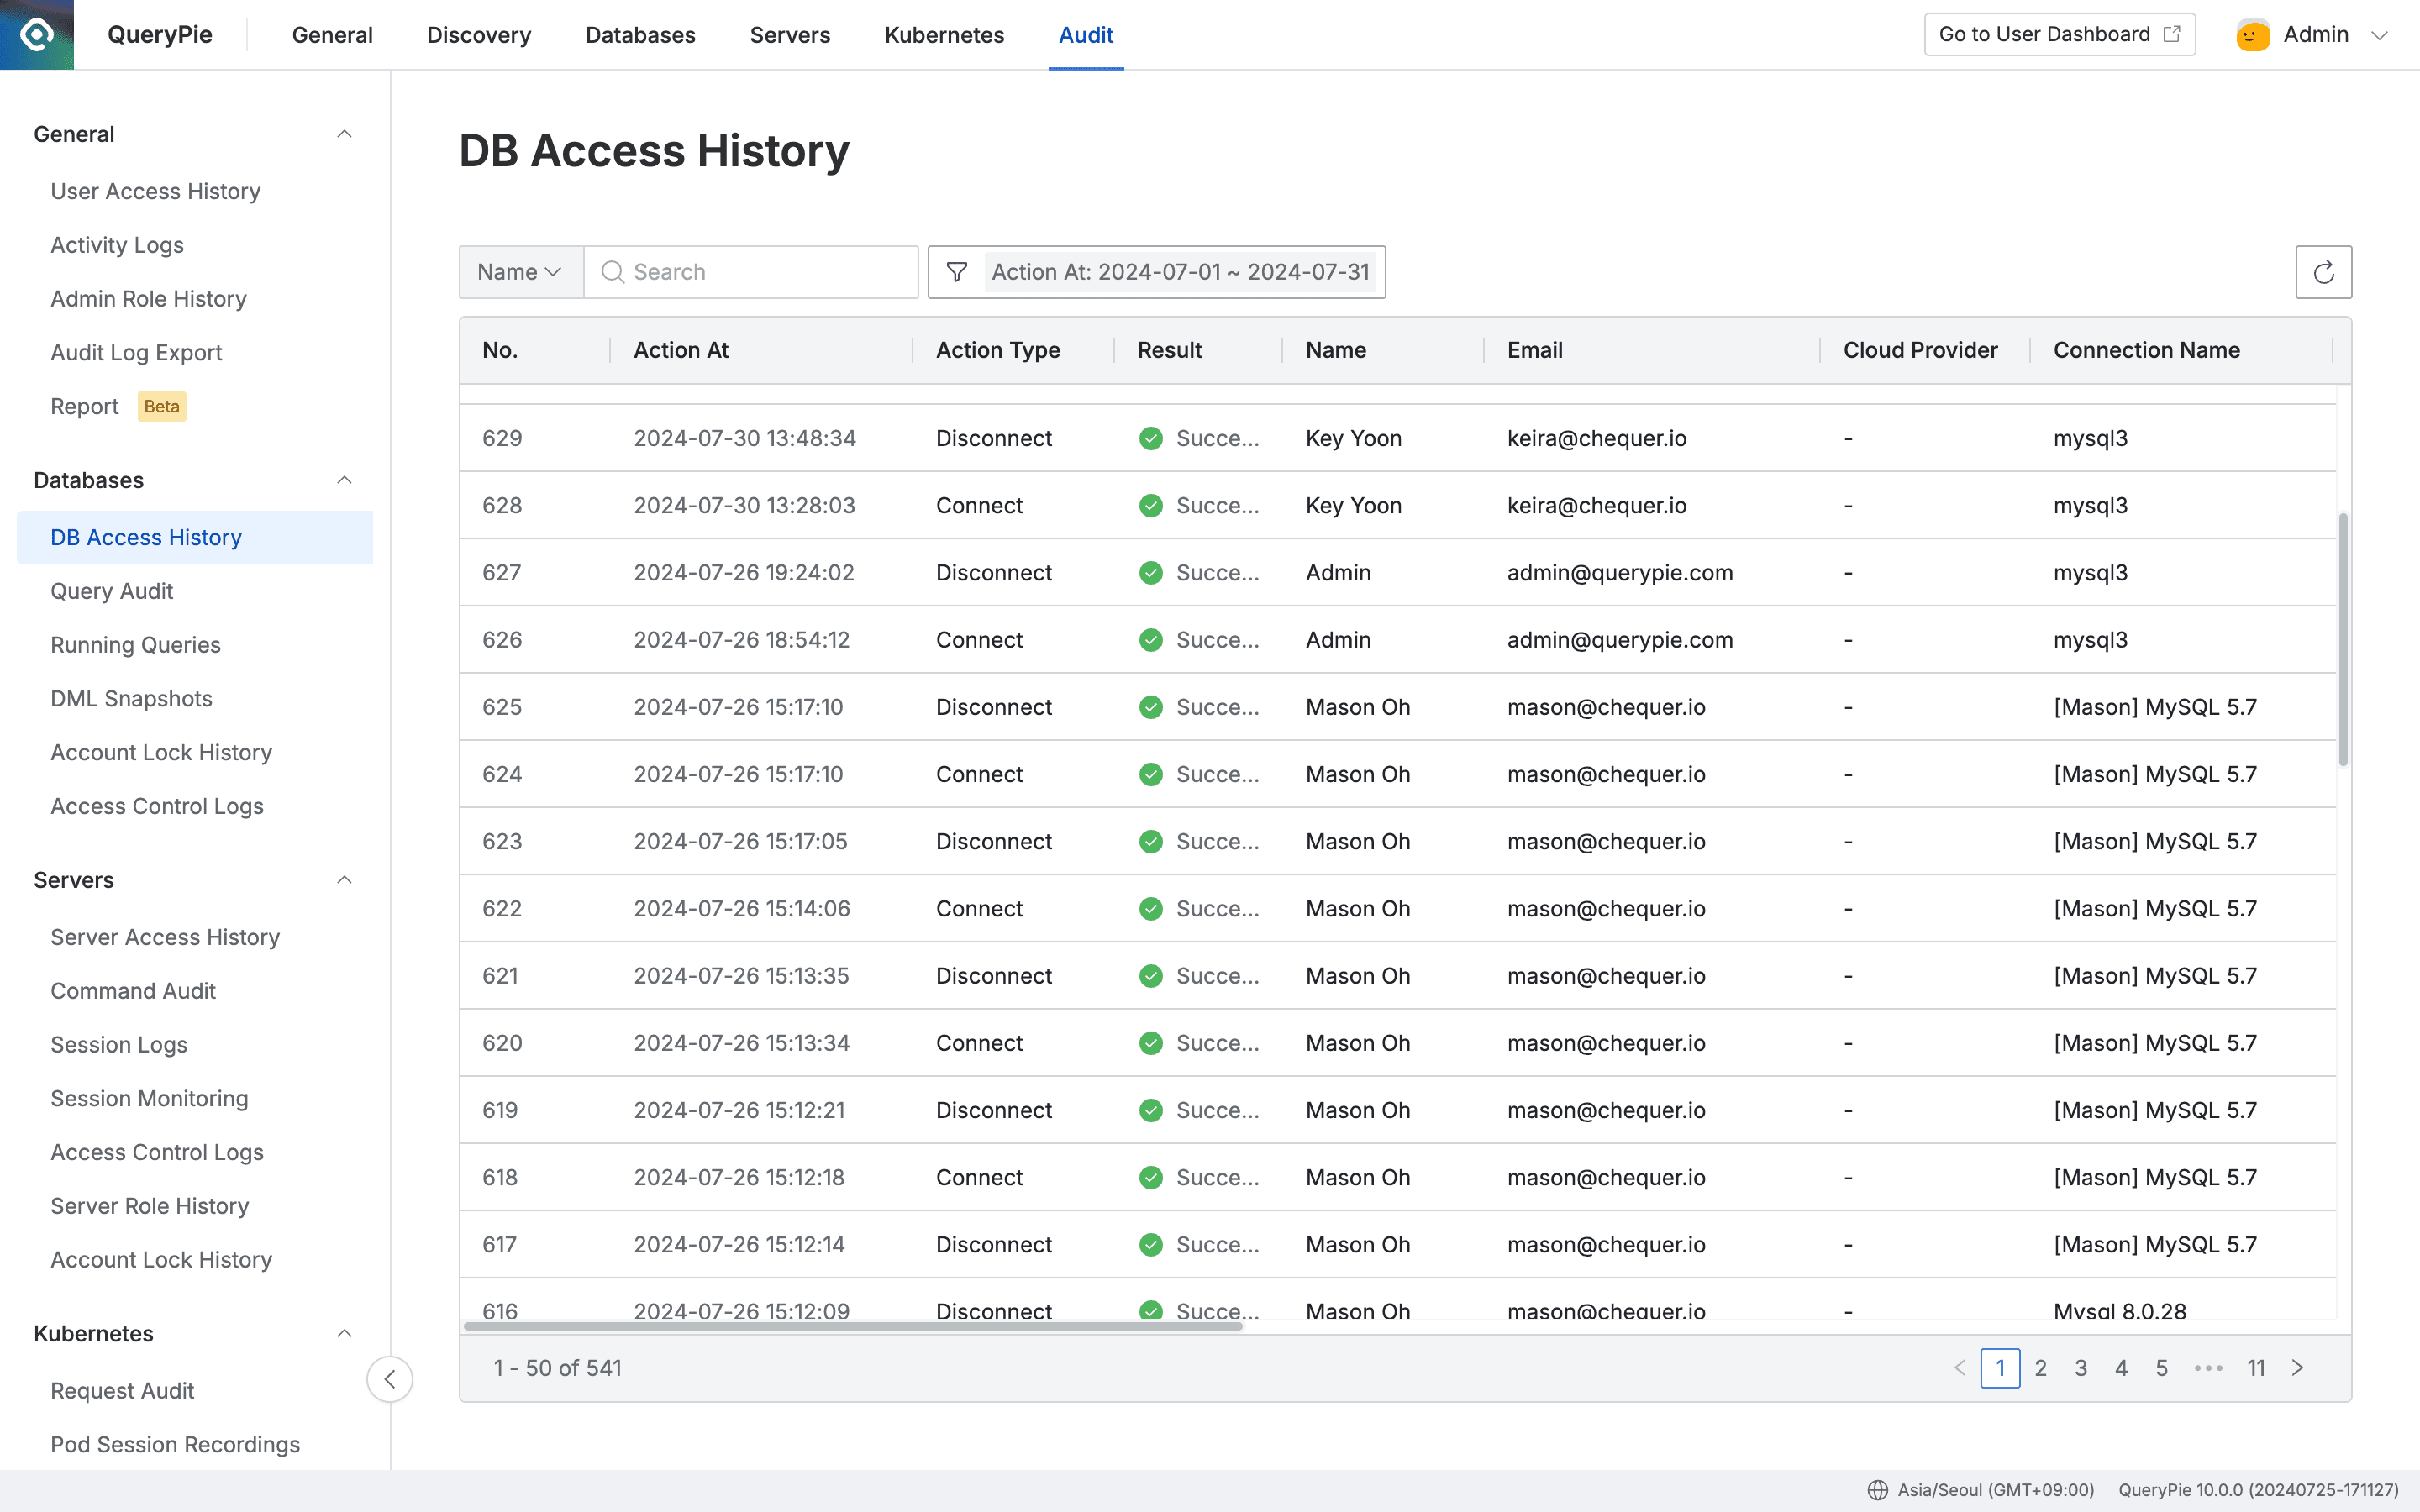Open the filter funnel icon
The width and height of the screenshot is (2420, 1512).
[956, 271]
